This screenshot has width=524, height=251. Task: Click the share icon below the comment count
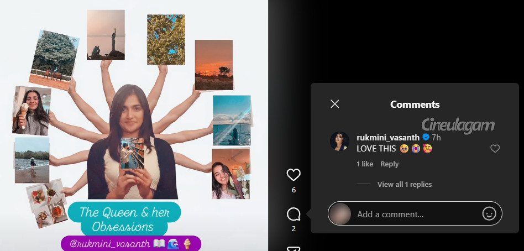click(294, 248)
